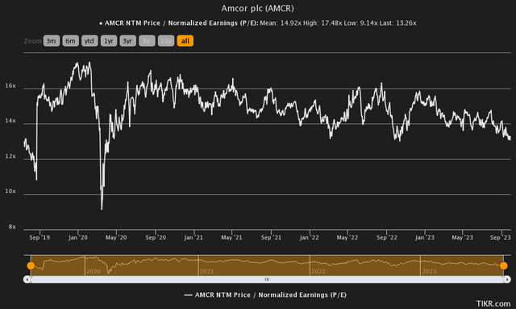The width and height of the screenshot is (516, 309).
Task: Click the May '22 x-axis label
Action: [x=347, y=237]
